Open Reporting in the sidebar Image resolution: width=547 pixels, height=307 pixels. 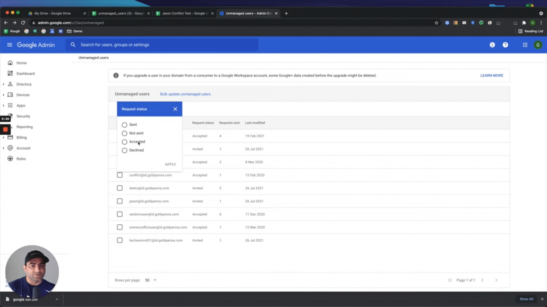coord(24,127)
